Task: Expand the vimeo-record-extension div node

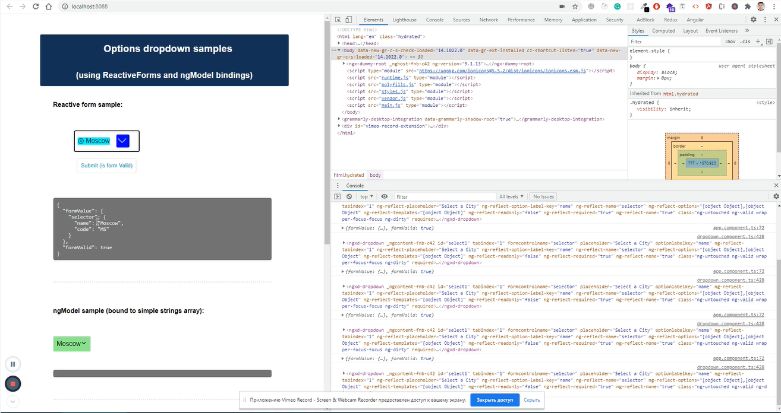Action: [x=339, y=126]
